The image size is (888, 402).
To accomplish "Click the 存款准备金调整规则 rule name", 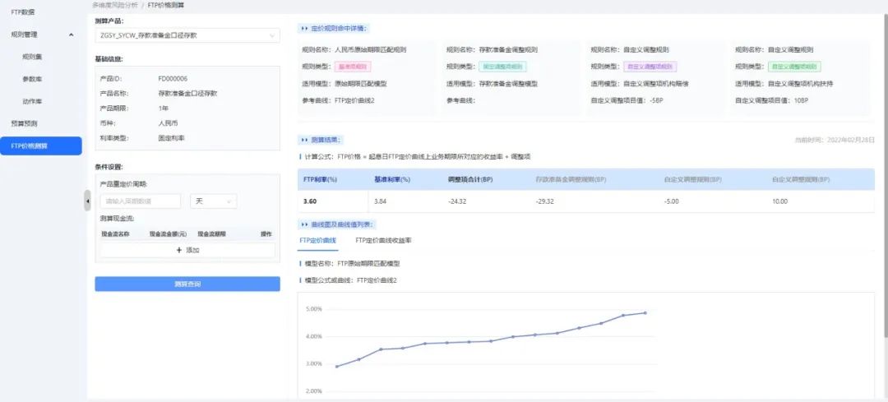I will 508,50.
